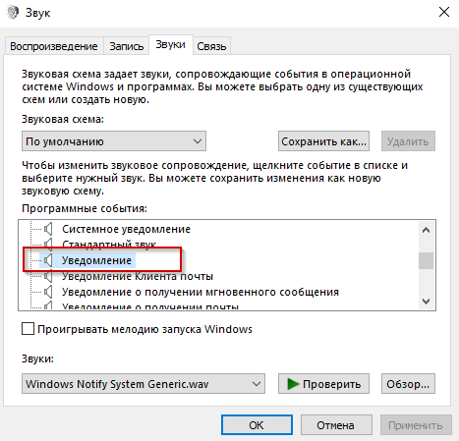This screenshot has width=459, height=441.
Task: Click speaker icon beside Уведомление item
Action: click(x=48, y=260)
